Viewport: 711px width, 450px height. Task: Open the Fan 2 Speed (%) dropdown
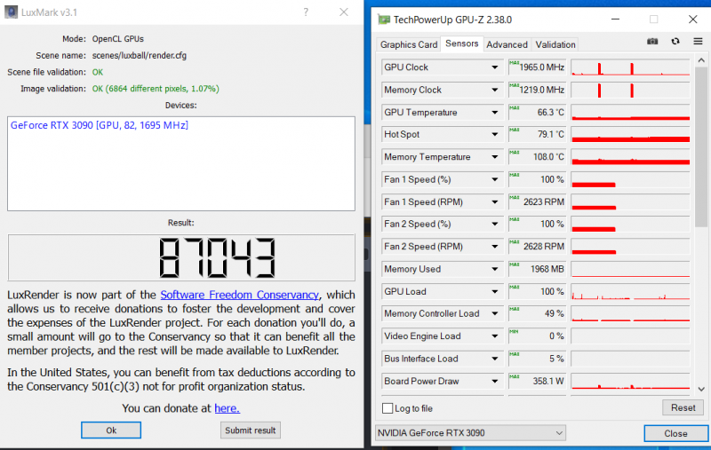[495, 224]
